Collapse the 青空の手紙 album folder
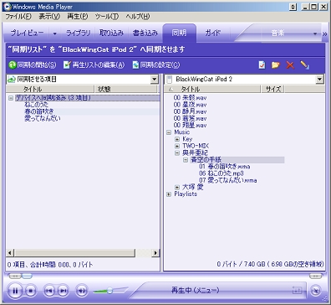 pyautogui.click(x=186, y=160)
